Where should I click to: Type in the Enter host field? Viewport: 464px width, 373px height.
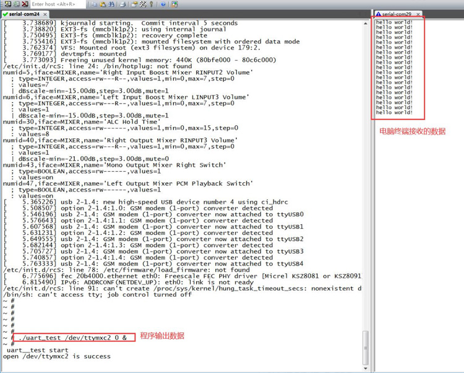click(x=57, y=4)
